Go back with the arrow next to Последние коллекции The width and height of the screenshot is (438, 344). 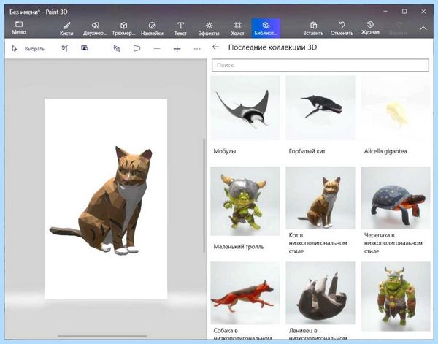[x=215, y=47]
